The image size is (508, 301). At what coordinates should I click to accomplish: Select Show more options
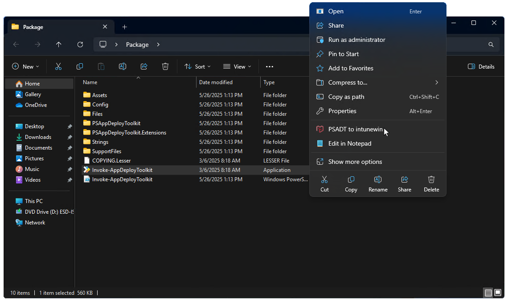tap(378, 162)
